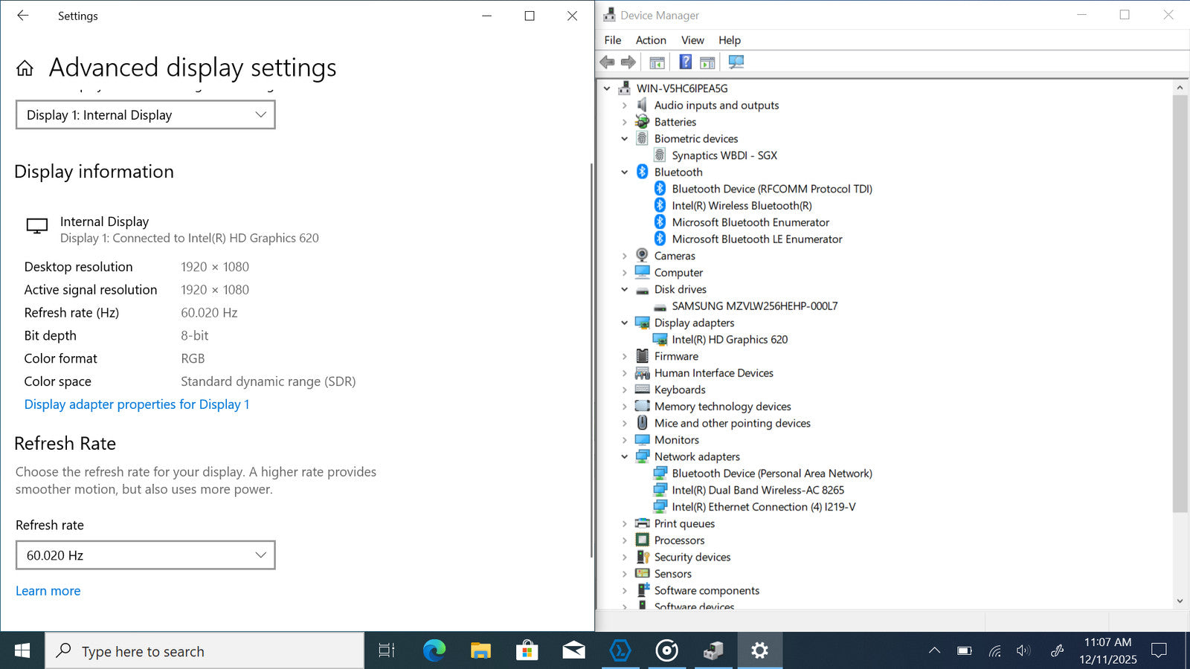Collapse the WIN-V5HC6IPEA5G root node

(607, 88)
